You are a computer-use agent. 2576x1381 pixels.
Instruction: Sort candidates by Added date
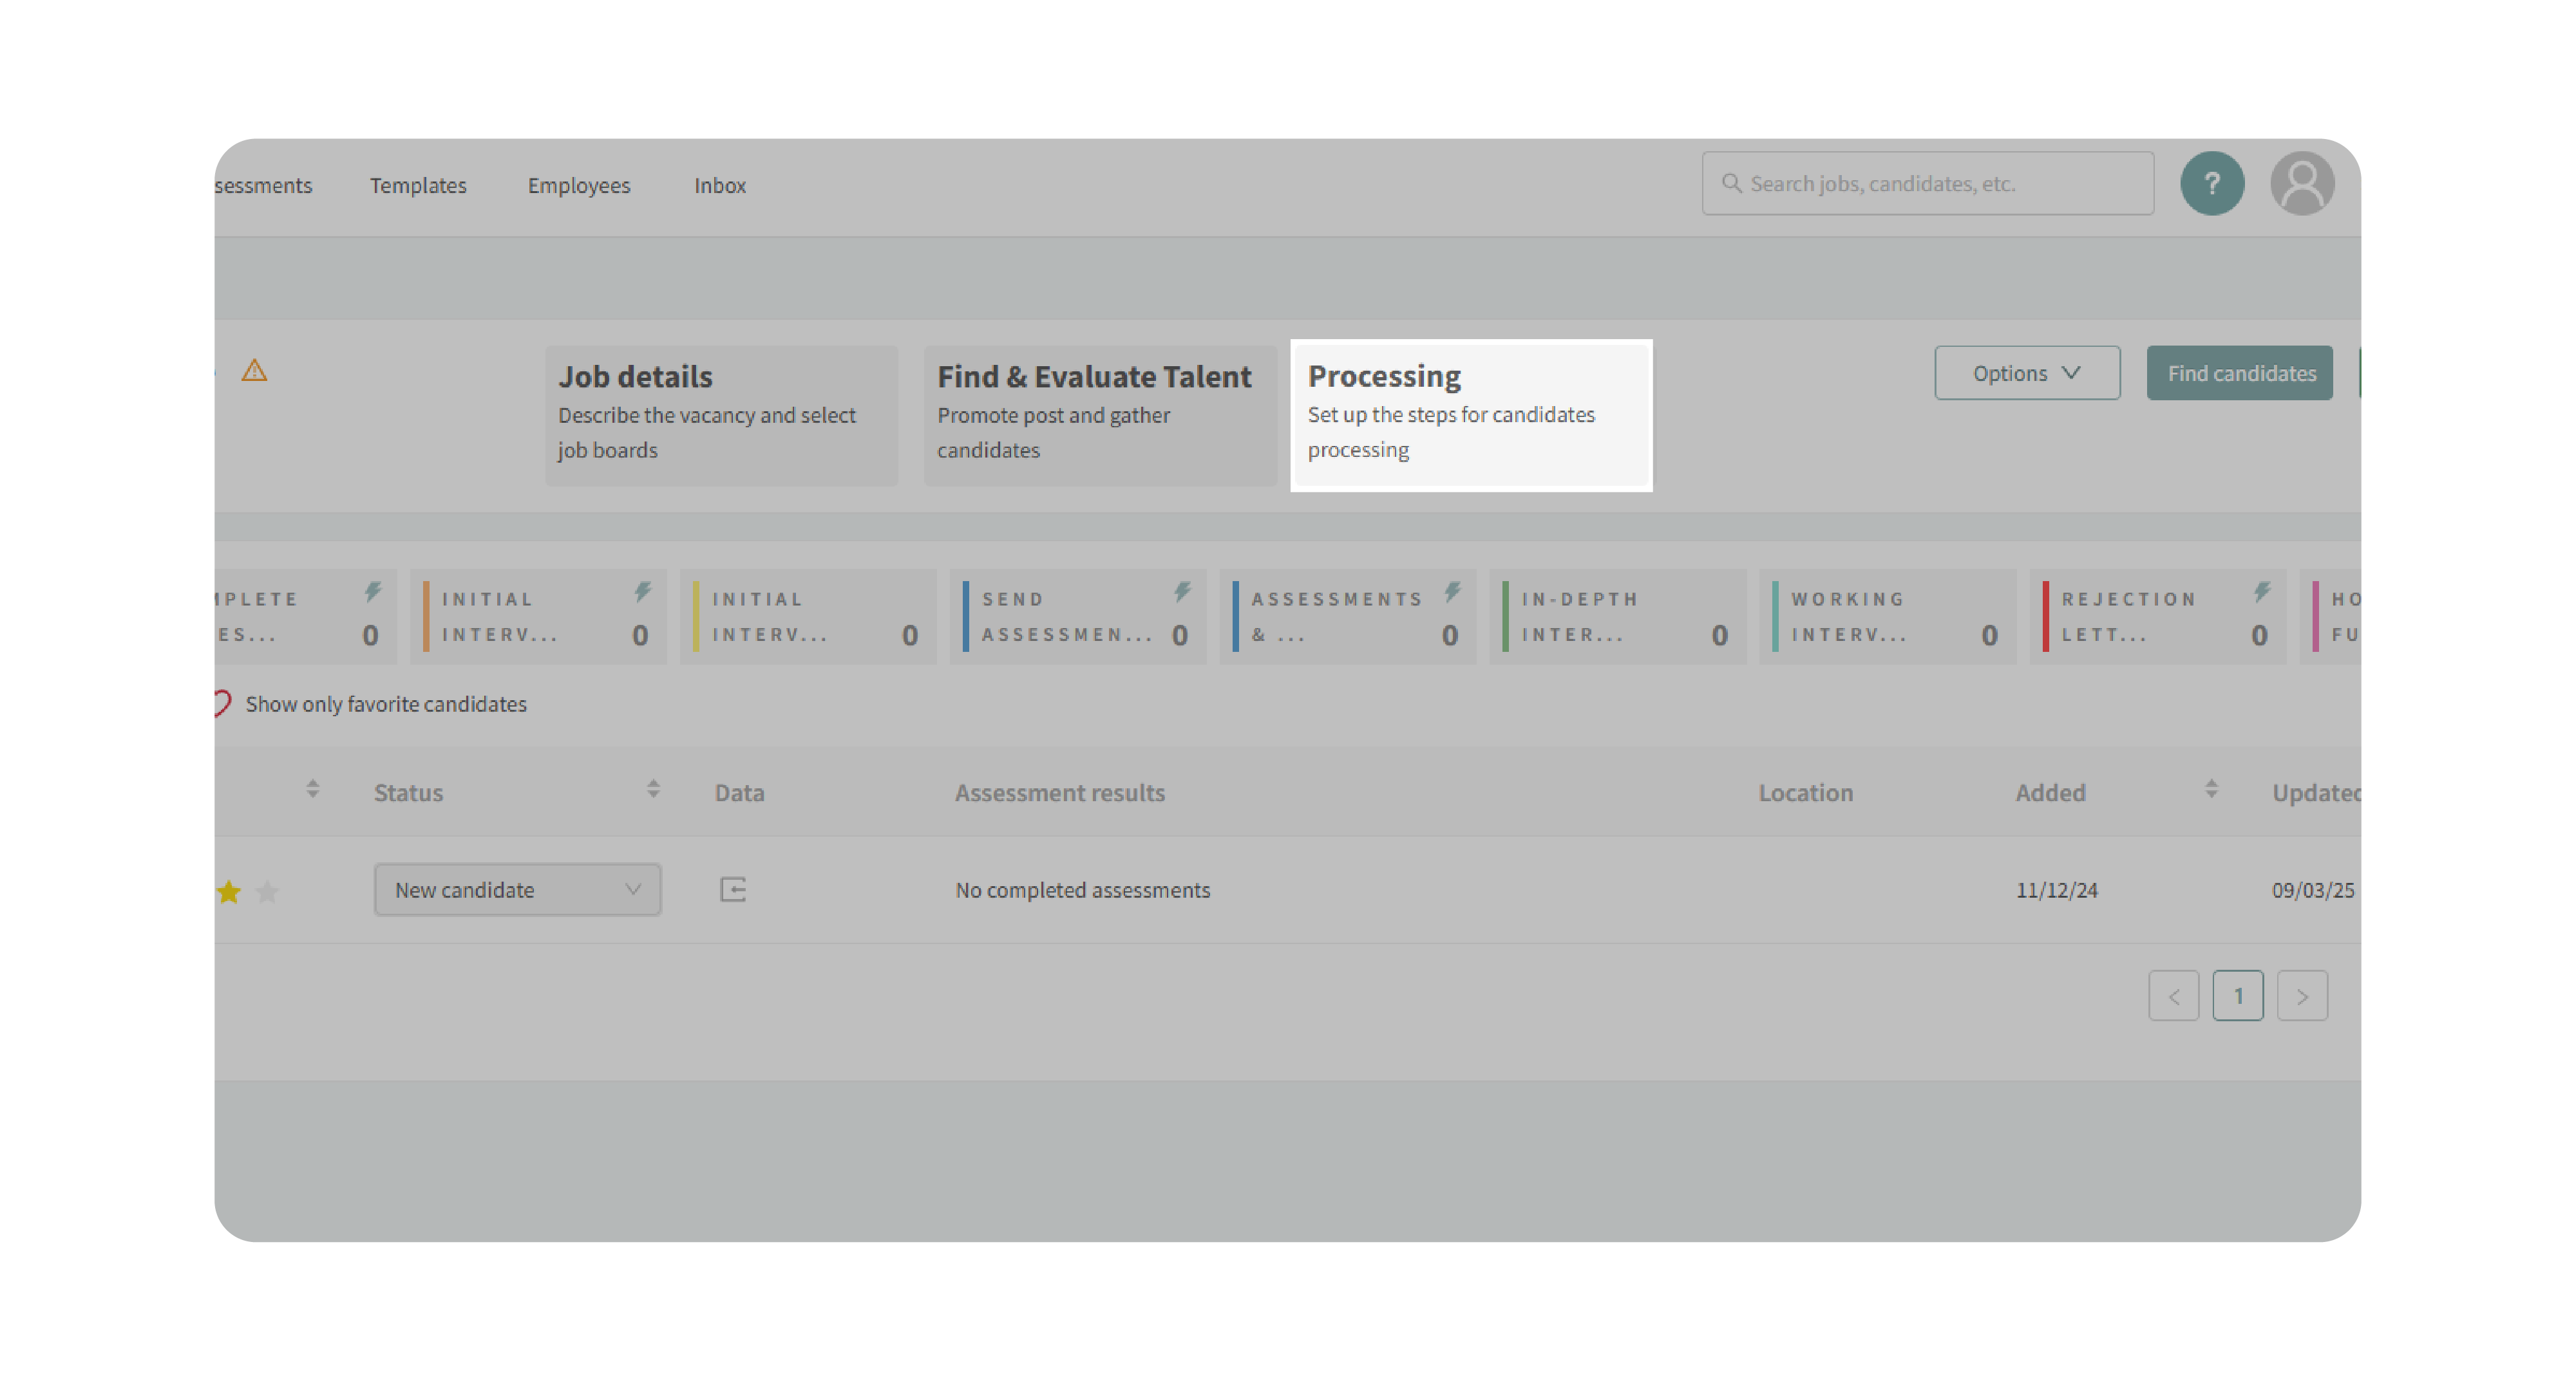pos(2210,790)
